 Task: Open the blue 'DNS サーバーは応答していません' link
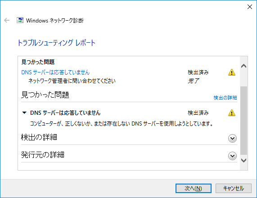pyautogui.click(x=55, y=72)
